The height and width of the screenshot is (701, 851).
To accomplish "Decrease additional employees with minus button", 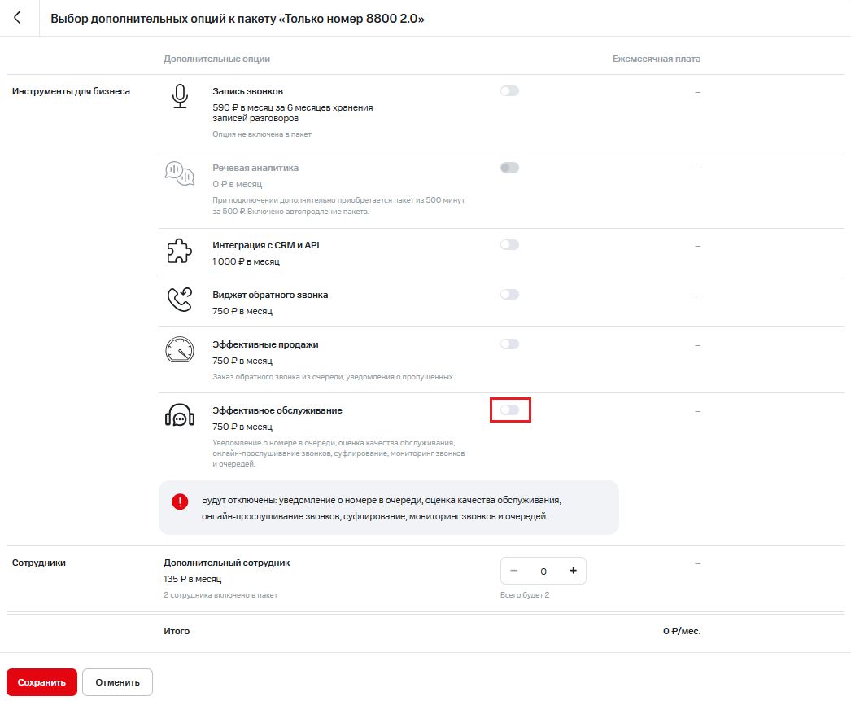I will coord(513,571).
